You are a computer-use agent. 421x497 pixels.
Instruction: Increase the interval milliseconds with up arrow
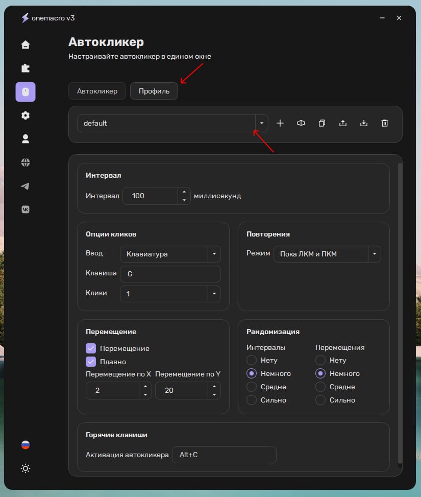point(184,192)
